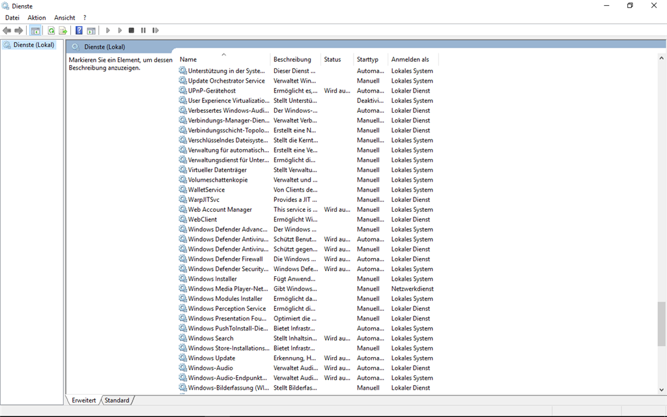Click the Restart service toolbar icon
This screenshot has width=667, height=417.
pyautogui.click(x=155, y=30)
